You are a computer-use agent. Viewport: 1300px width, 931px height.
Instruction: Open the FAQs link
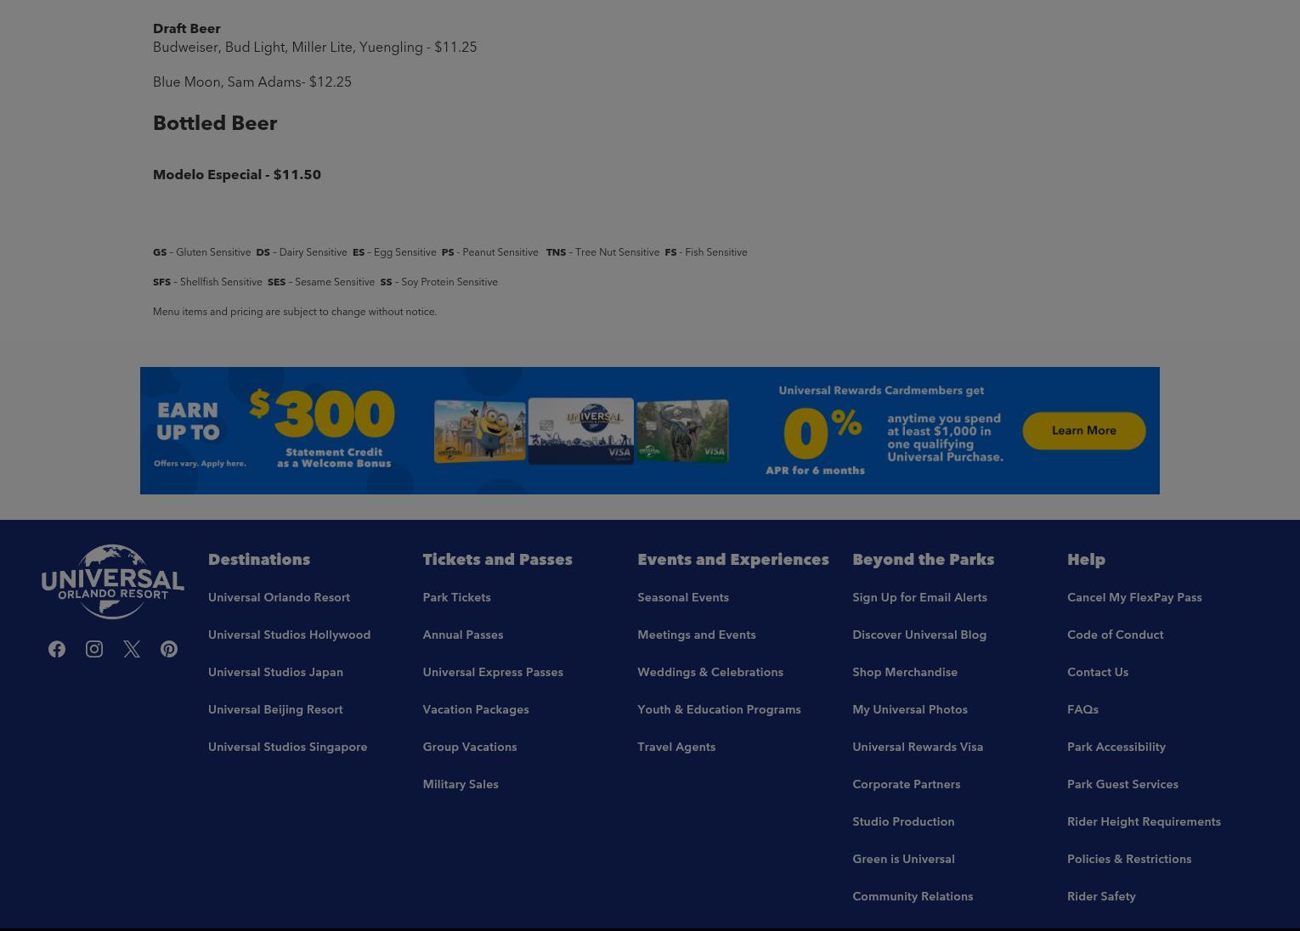pyautogui.click(x=1082, y=710)
